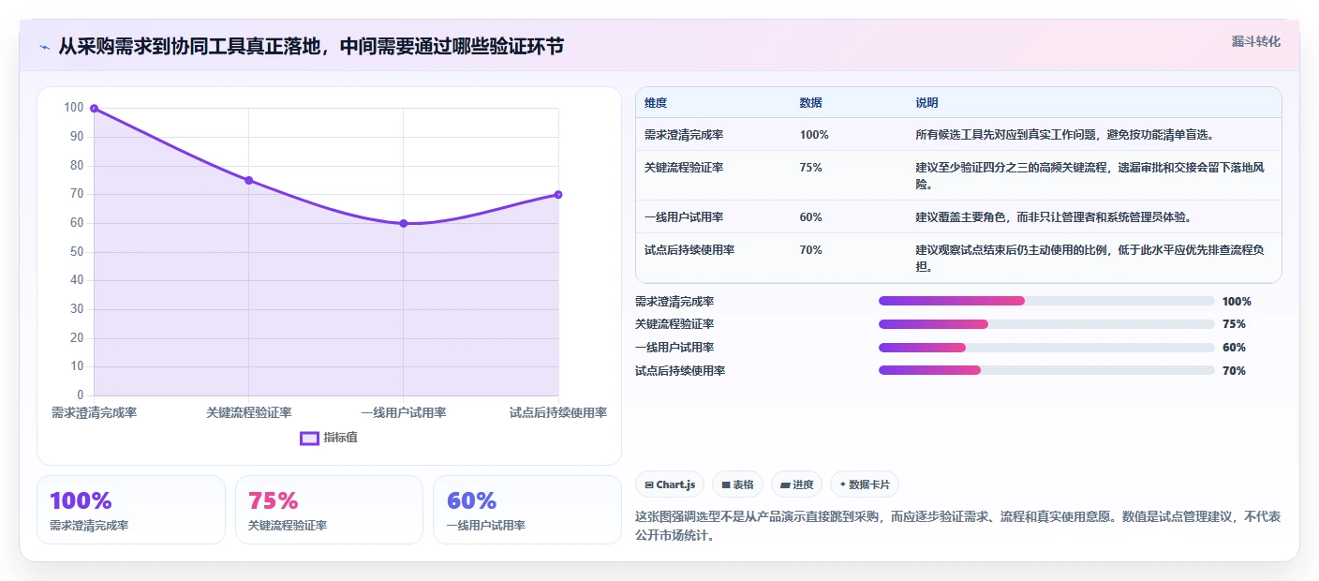Screen dimensions: 1319x581
Task: Click the lightning icon before the title
Action: click(44, 47)
